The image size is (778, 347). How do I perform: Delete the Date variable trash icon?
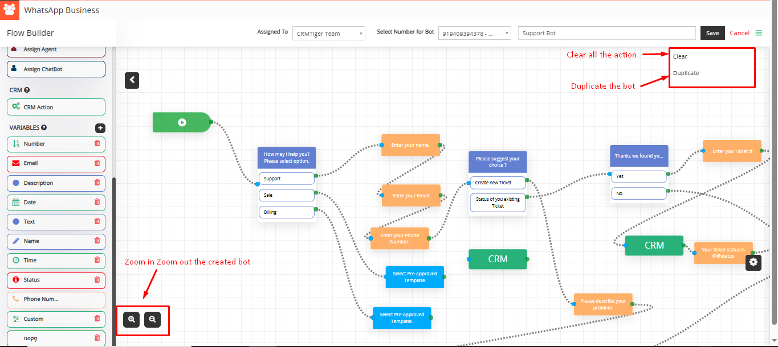97,202
